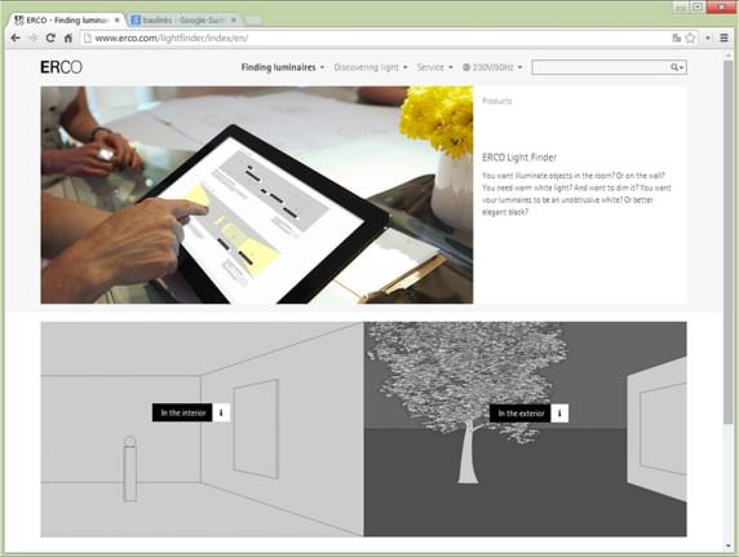Switch to the baulinks Google tab
739x557 pixels.
(x=184, y=20)
